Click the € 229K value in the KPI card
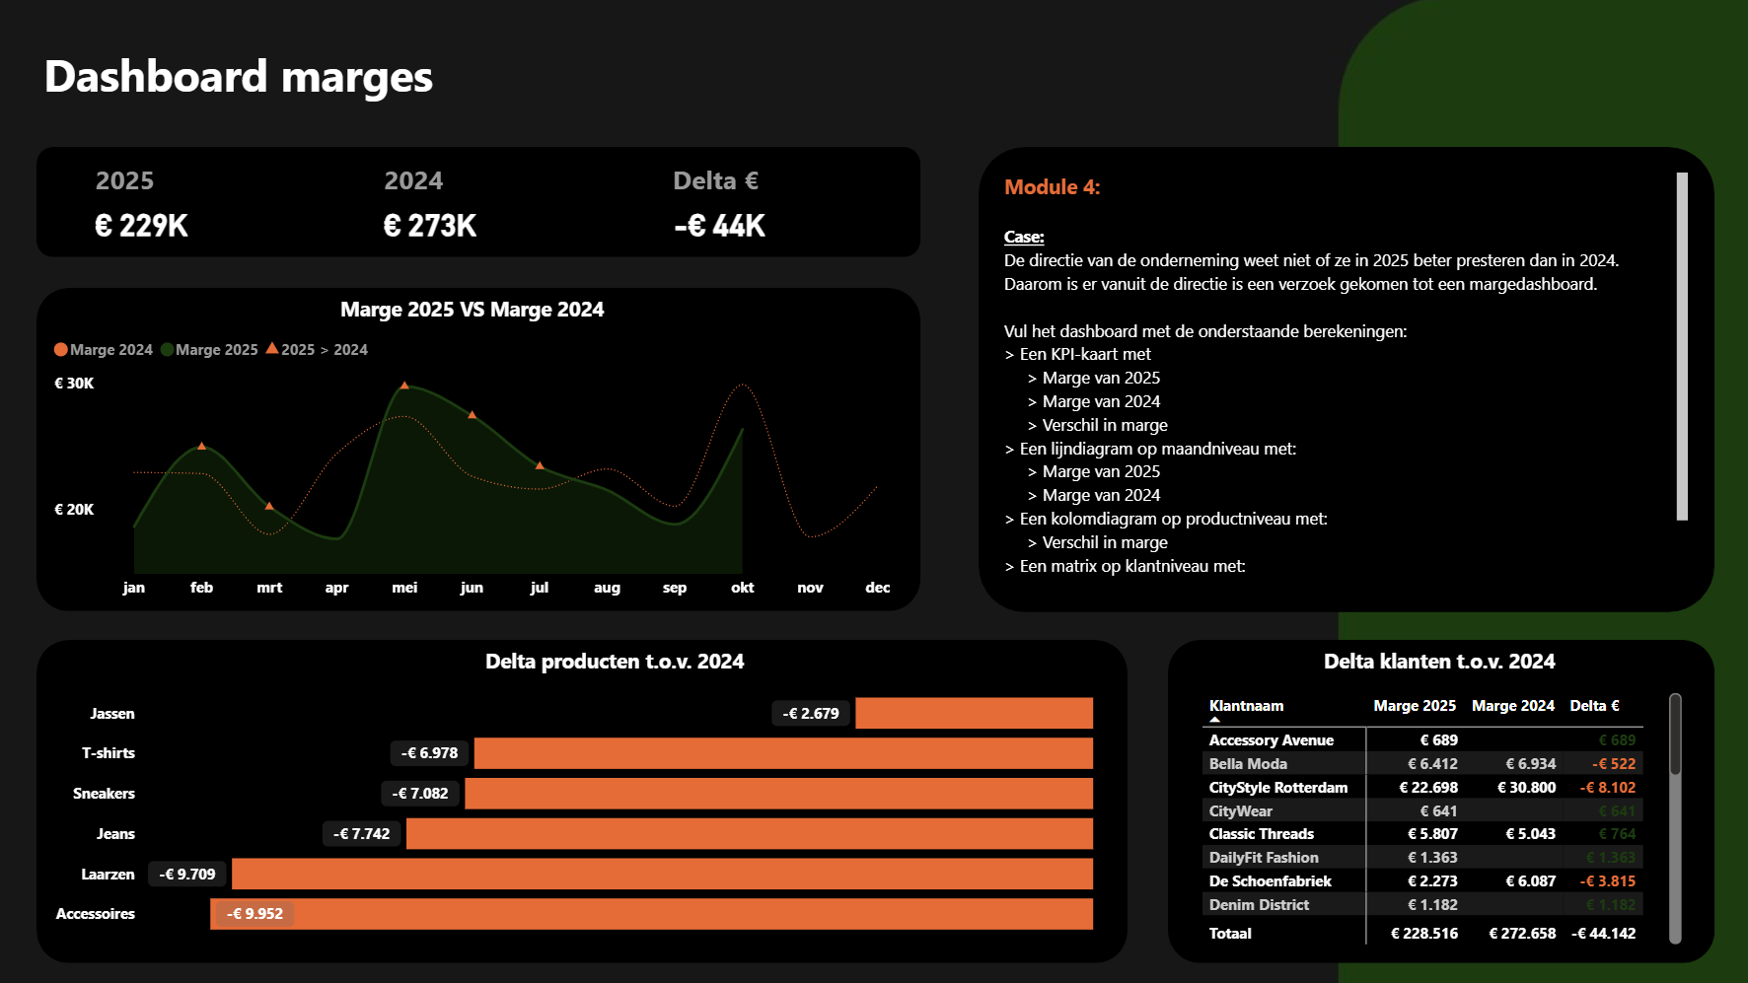Screen dimensions: 1748x983 (x=141, y=226)
